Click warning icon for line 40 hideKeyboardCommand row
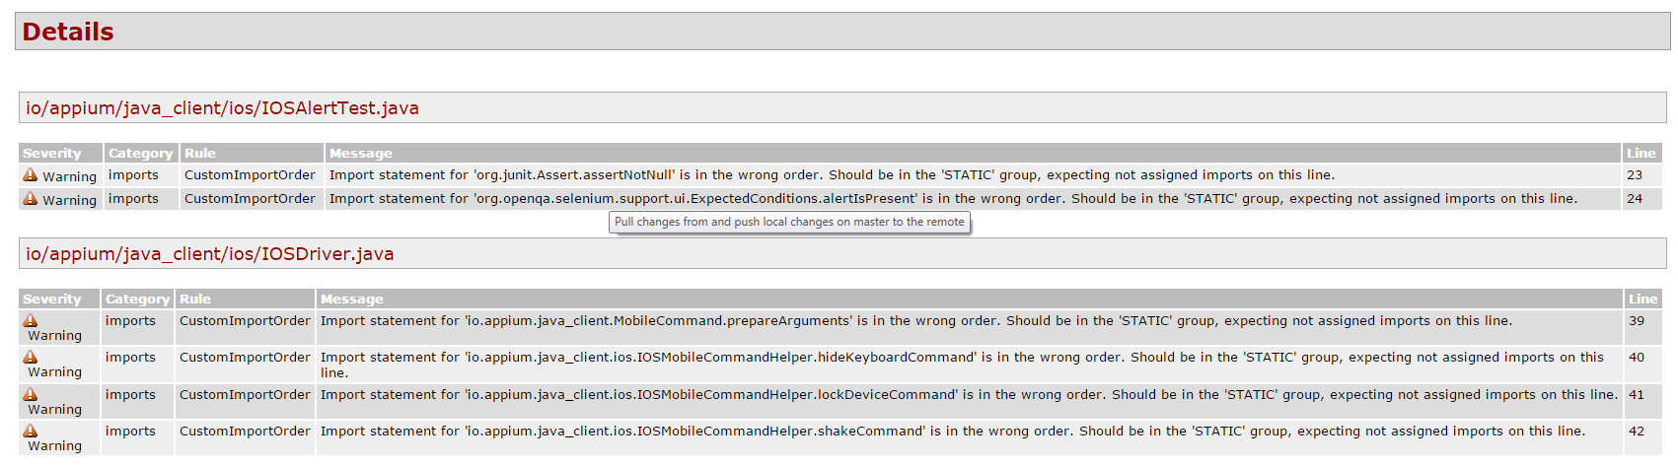Screen dimensions: 1678x466 (31, 357)
